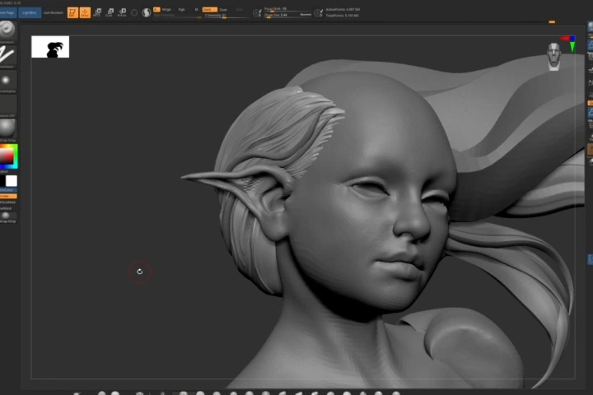The width and height of the screenshot is (593, 395).
Task: Open the LightBox browser
Action: [x=30, y=12]
